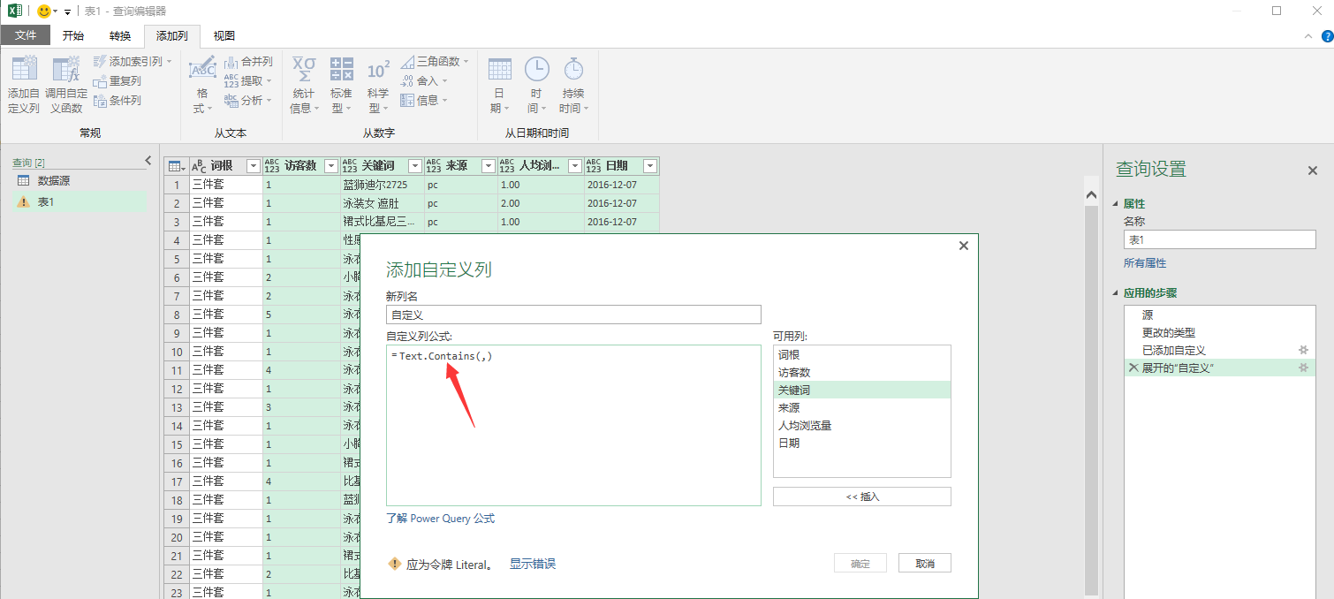1334x599 pixels.
Task: Click the data type icon of 访客数 column
Action: click(x=272, y=166)
